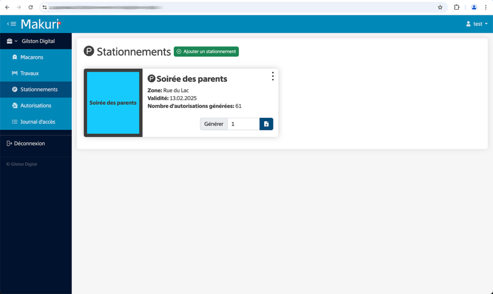Collapse the sidebar with the hamburger icon
493x294 pixels.
[12, 24]
